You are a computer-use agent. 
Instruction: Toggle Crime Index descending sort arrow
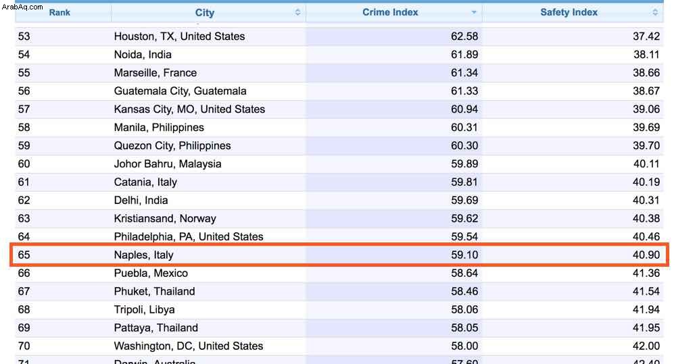474,12
